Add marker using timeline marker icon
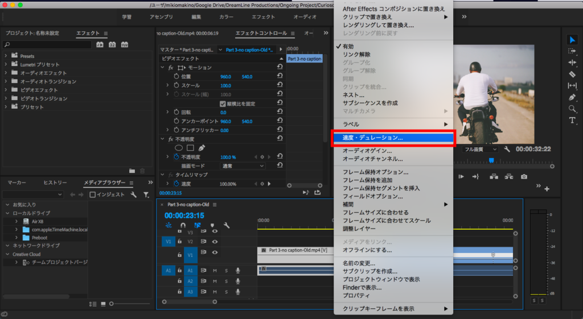 (x=212, y=225)
